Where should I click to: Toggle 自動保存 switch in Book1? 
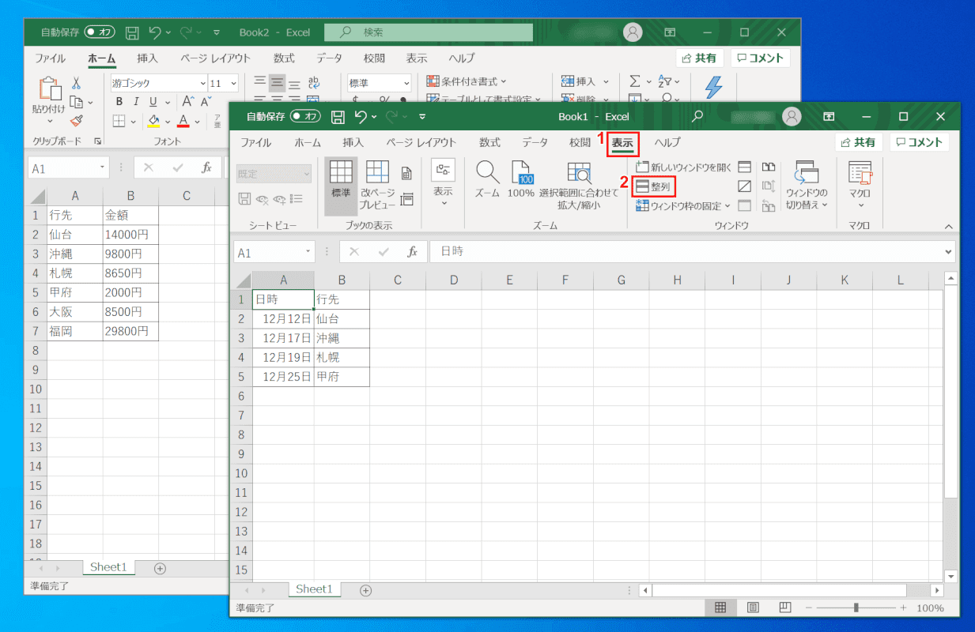(305, 116)
